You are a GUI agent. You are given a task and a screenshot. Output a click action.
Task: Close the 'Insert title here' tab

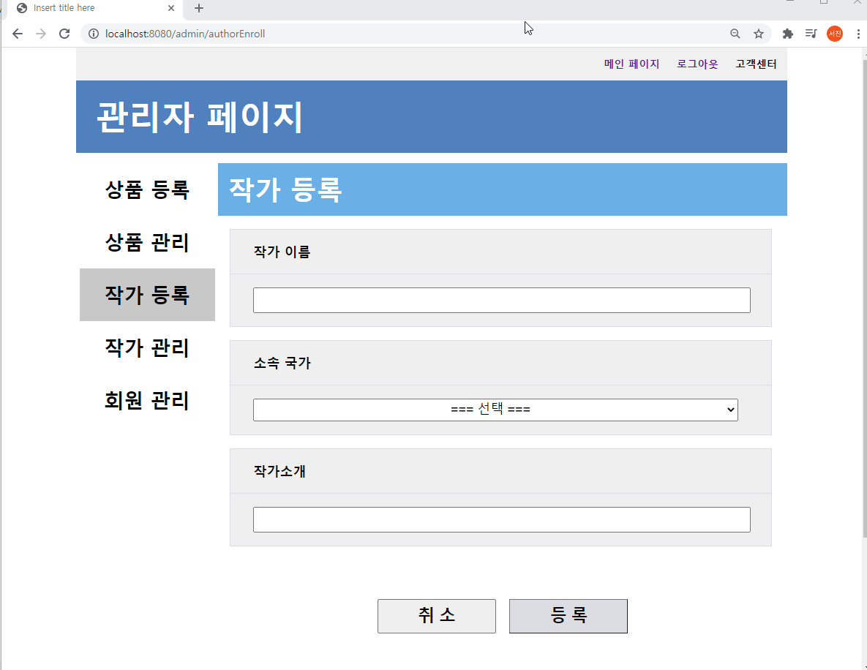171,8
